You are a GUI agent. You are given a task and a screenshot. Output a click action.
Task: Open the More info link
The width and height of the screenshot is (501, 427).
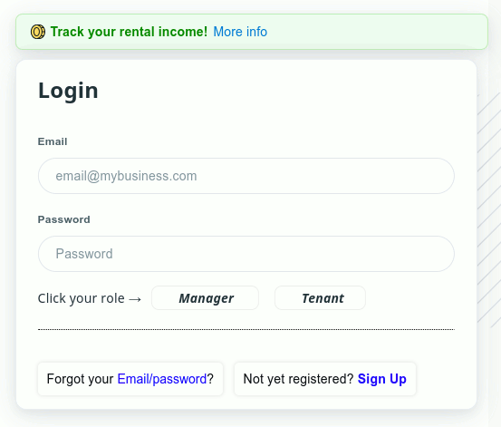240,32
